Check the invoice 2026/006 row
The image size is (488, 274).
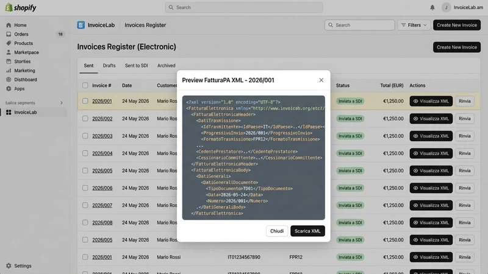click(85, 188)
